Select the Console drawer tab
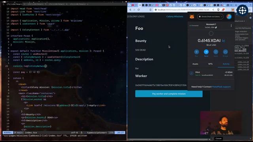Viewport: 253px width, 142px height. pyautogui.click(x=218, y=138)
